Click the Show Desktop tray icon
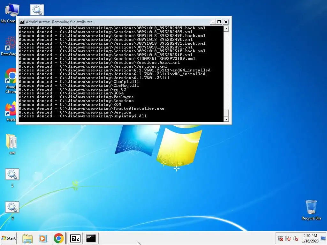This screenshot has height=245, width=327. coord(323,238)
